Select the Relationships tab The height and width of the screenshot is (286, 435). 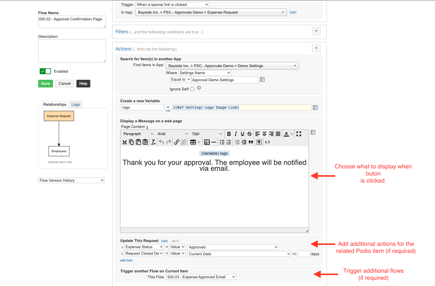point(54,105)
